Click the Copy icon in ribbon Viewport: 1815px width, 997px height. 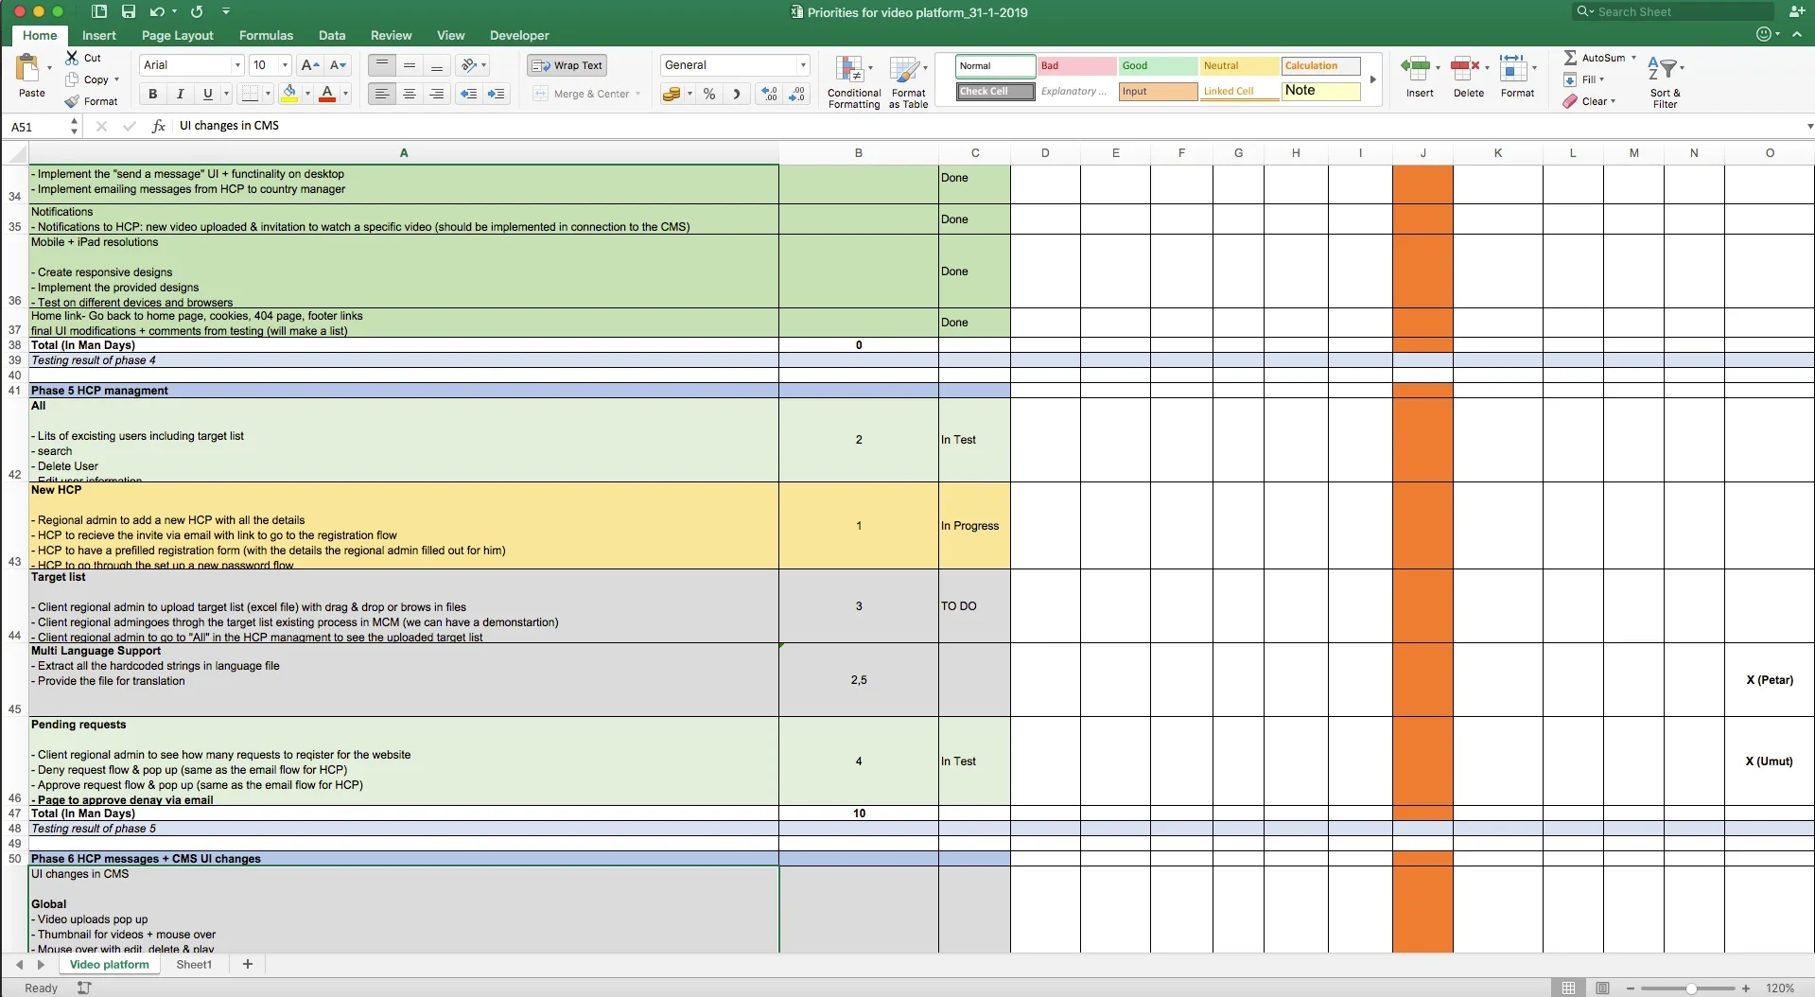[72, 79]
